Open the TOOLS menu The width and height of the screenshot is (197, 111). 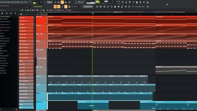pyautogui.click(x=22, y=2)
